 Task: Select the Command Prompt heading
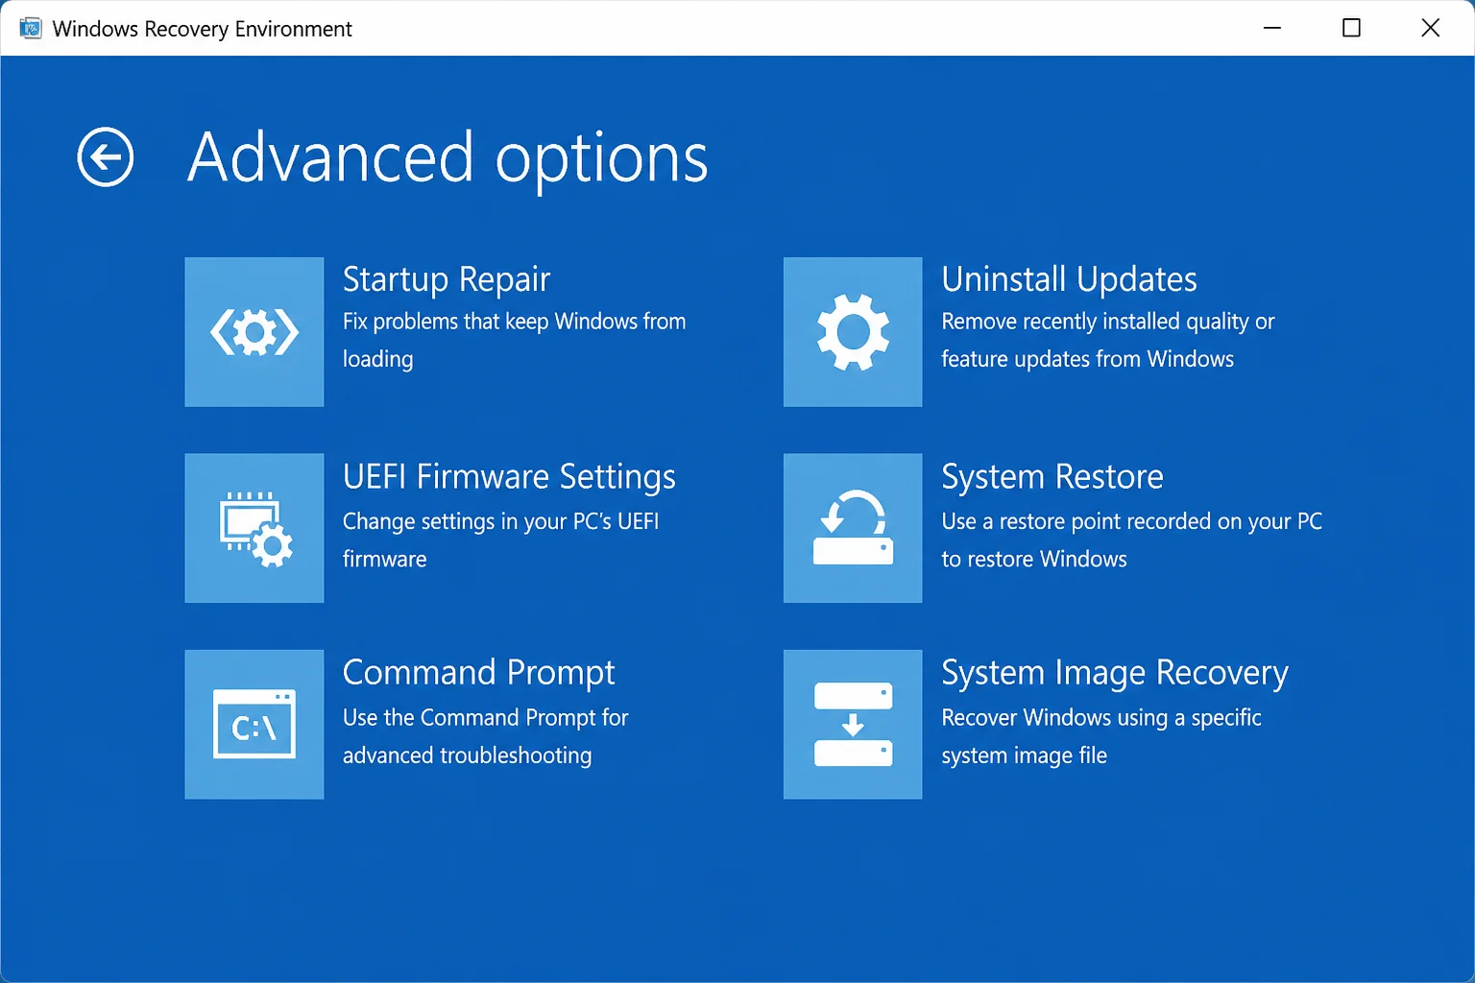coord(478,673)
